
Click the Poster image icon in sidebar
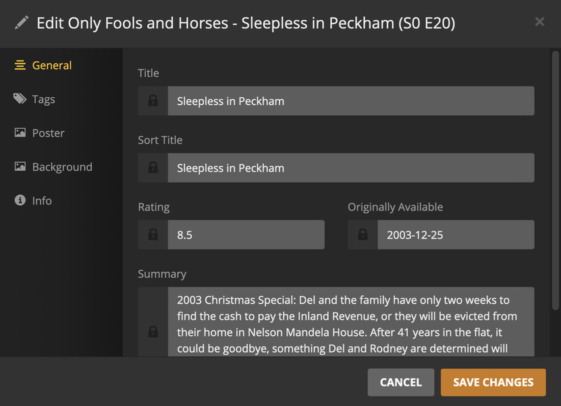tap(20, 133)
